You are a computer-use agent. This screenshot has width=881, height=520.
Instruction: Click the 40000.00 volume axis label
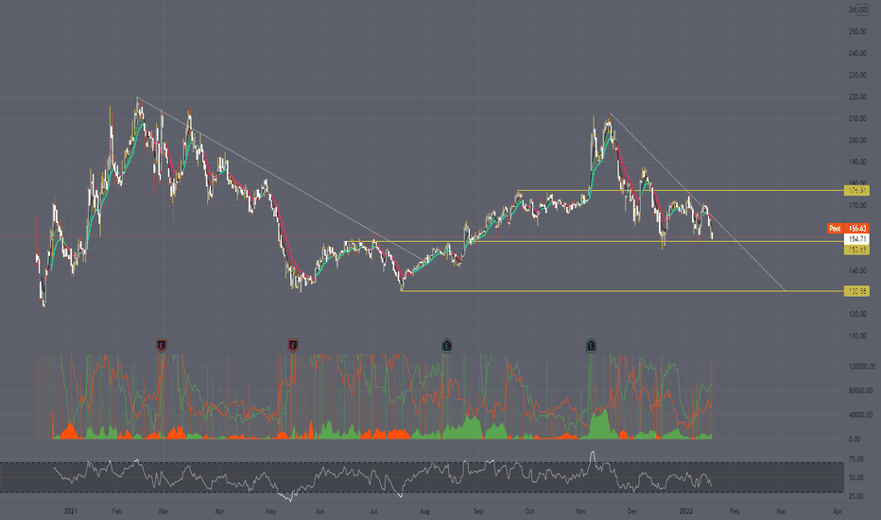coord(860,415)
